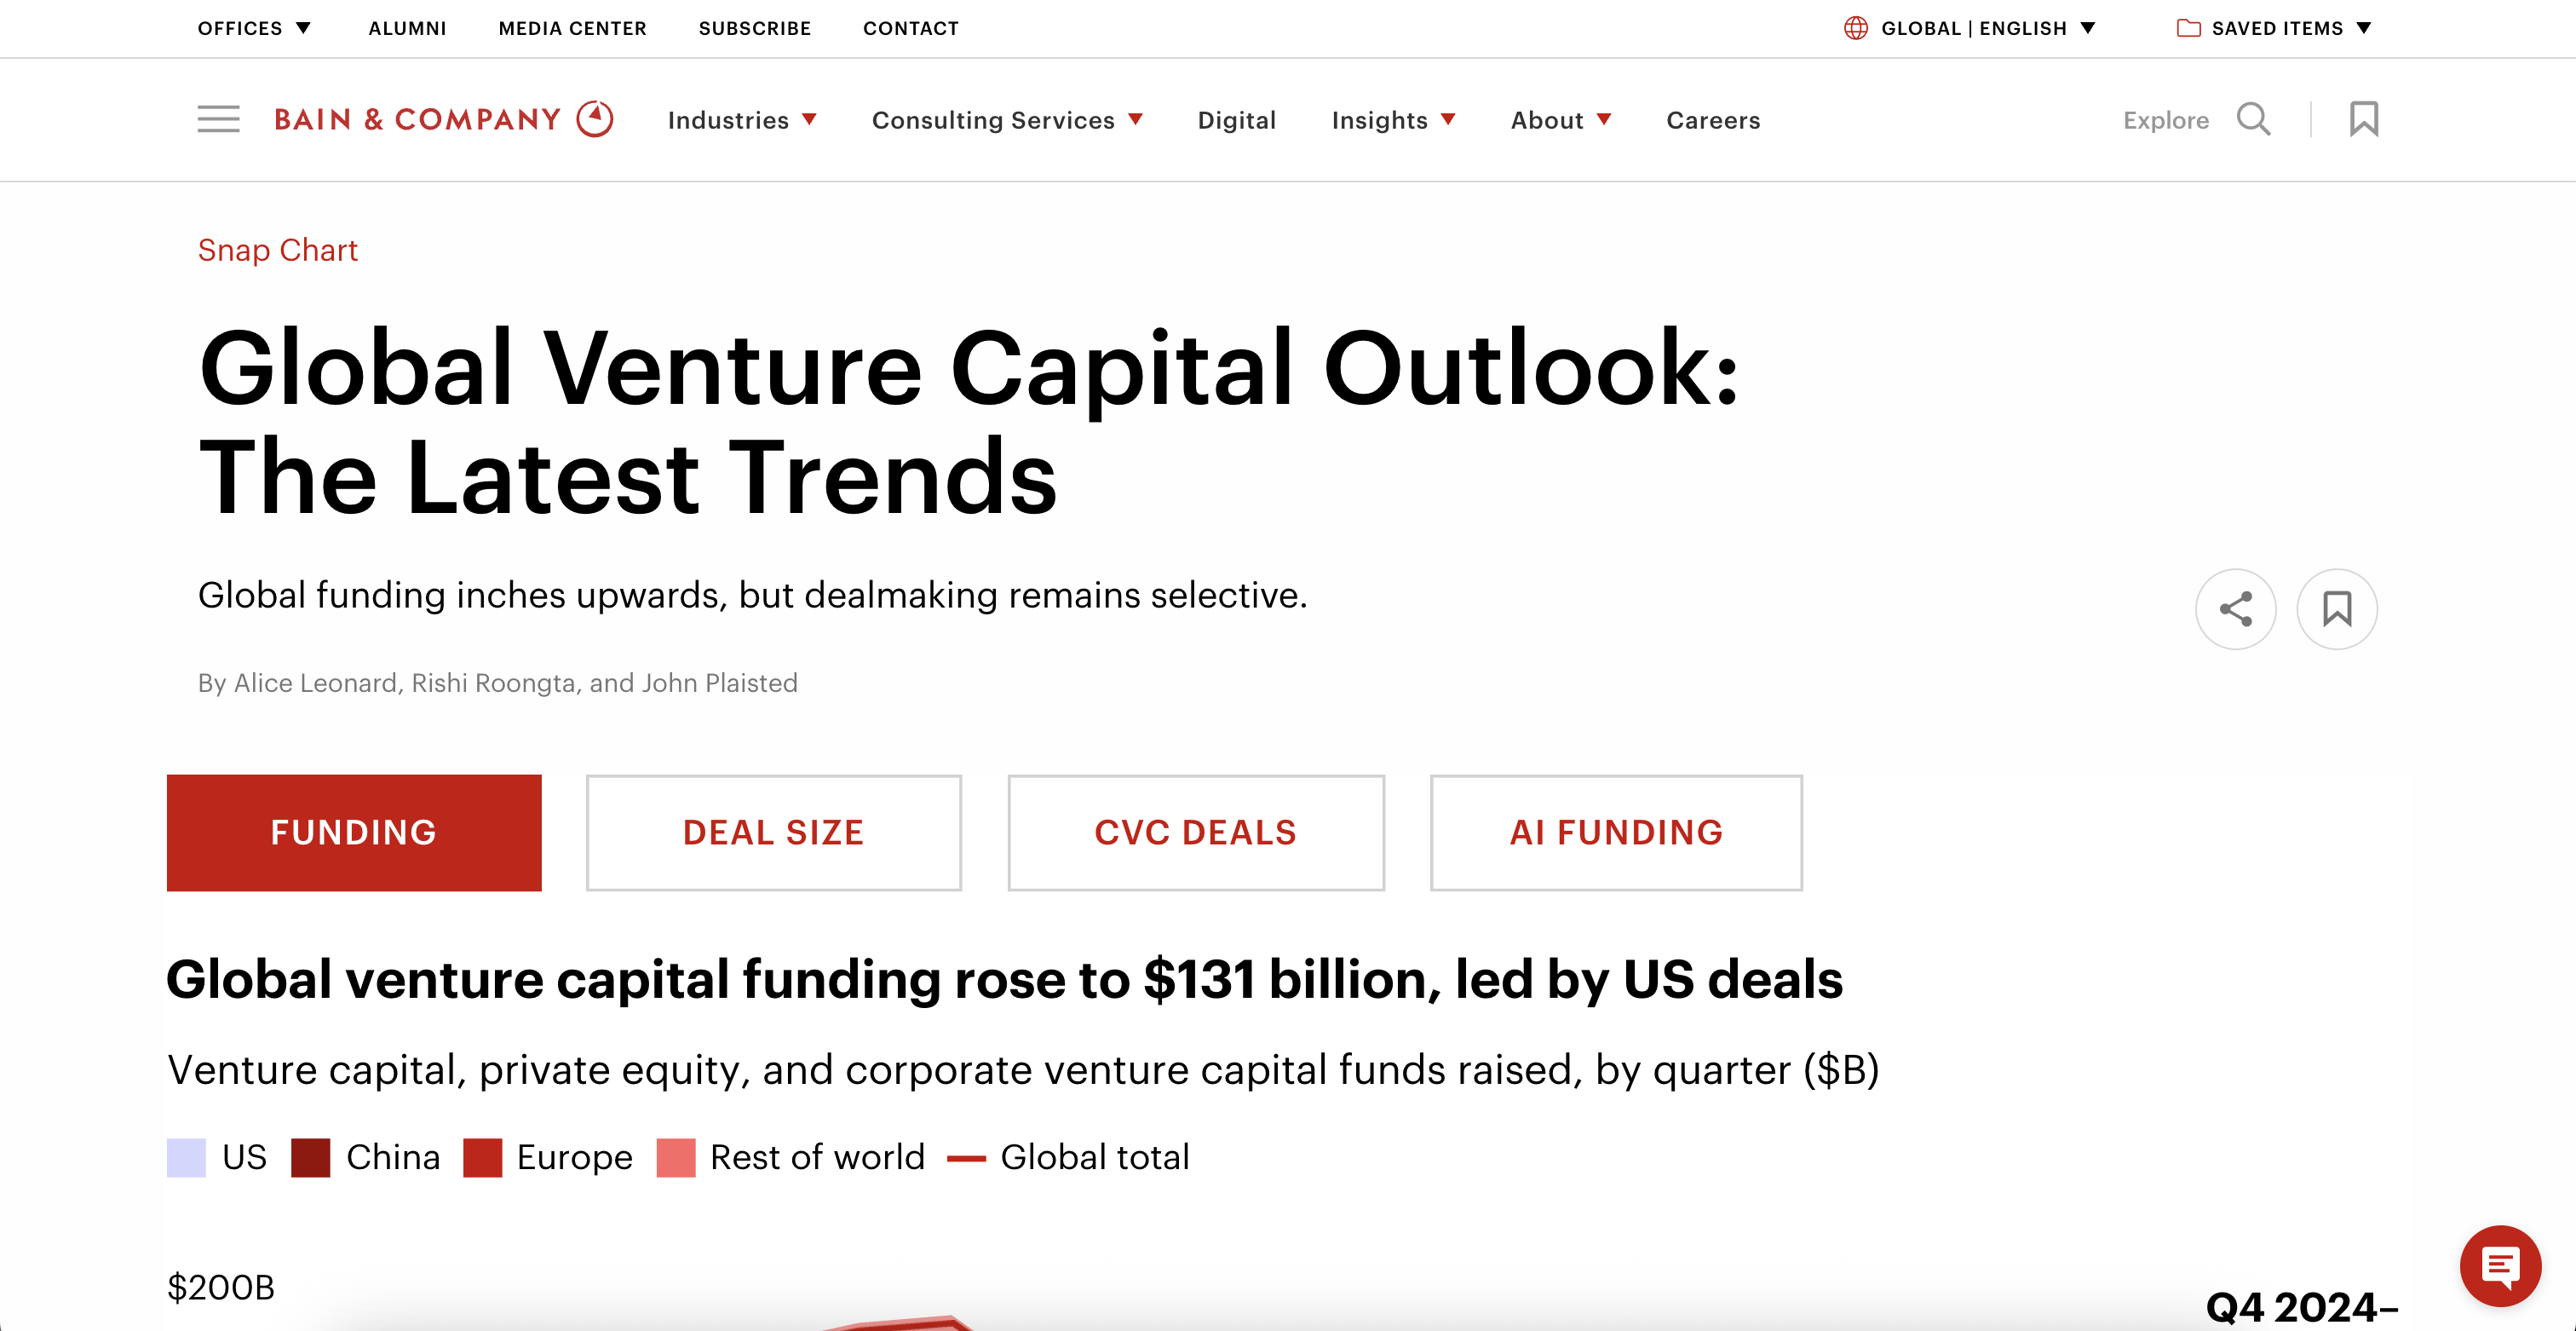Screen dimensions: 2576x1331
Task: Click the Explore search field
Action: point(2165,120)
